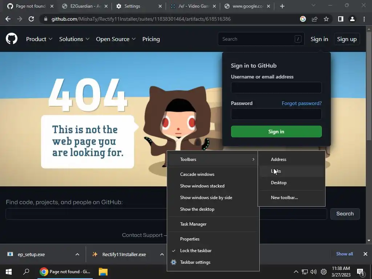Click the GitHub Octocat logo in header
The height and width of the screenshot is (279, 372).
tap(11, 39)
